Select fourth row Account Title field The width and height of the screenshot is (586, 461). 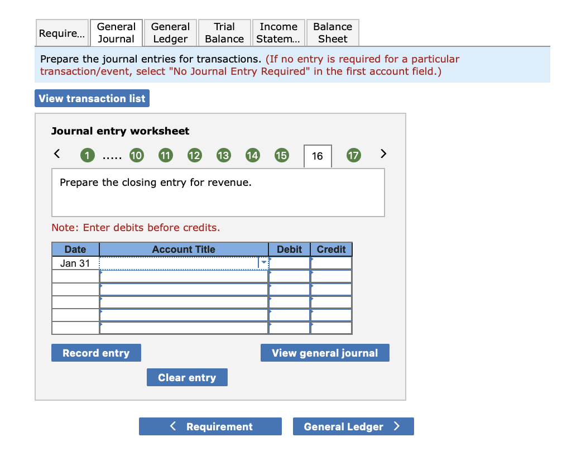pos(184,302)
